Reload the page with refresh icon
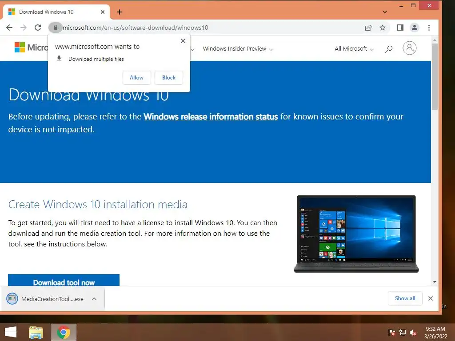The width and height of the screenshot is (455, 341). tap(38, 28)
